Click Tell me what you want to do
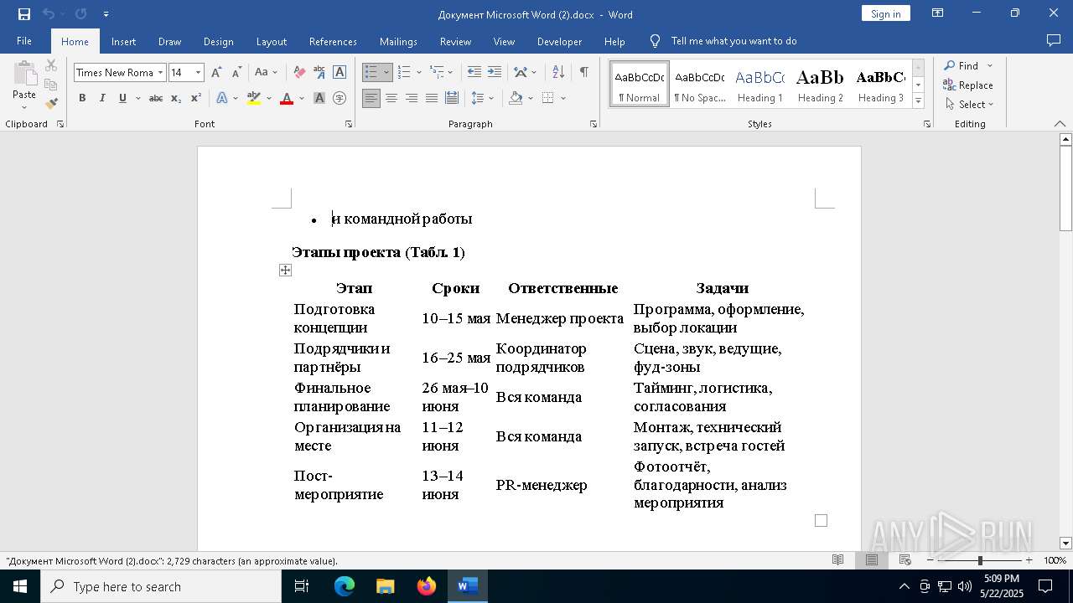Viewport: 1073px width, 603px height. [x=733, y=41]
